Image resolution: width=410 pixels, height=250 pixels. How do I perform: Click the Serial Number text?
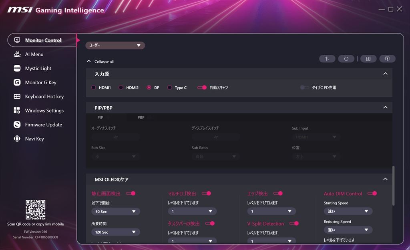(x=35, y=237)
